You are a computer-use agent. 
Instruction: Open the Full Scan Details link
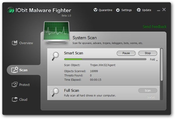[x=151, y=97]
